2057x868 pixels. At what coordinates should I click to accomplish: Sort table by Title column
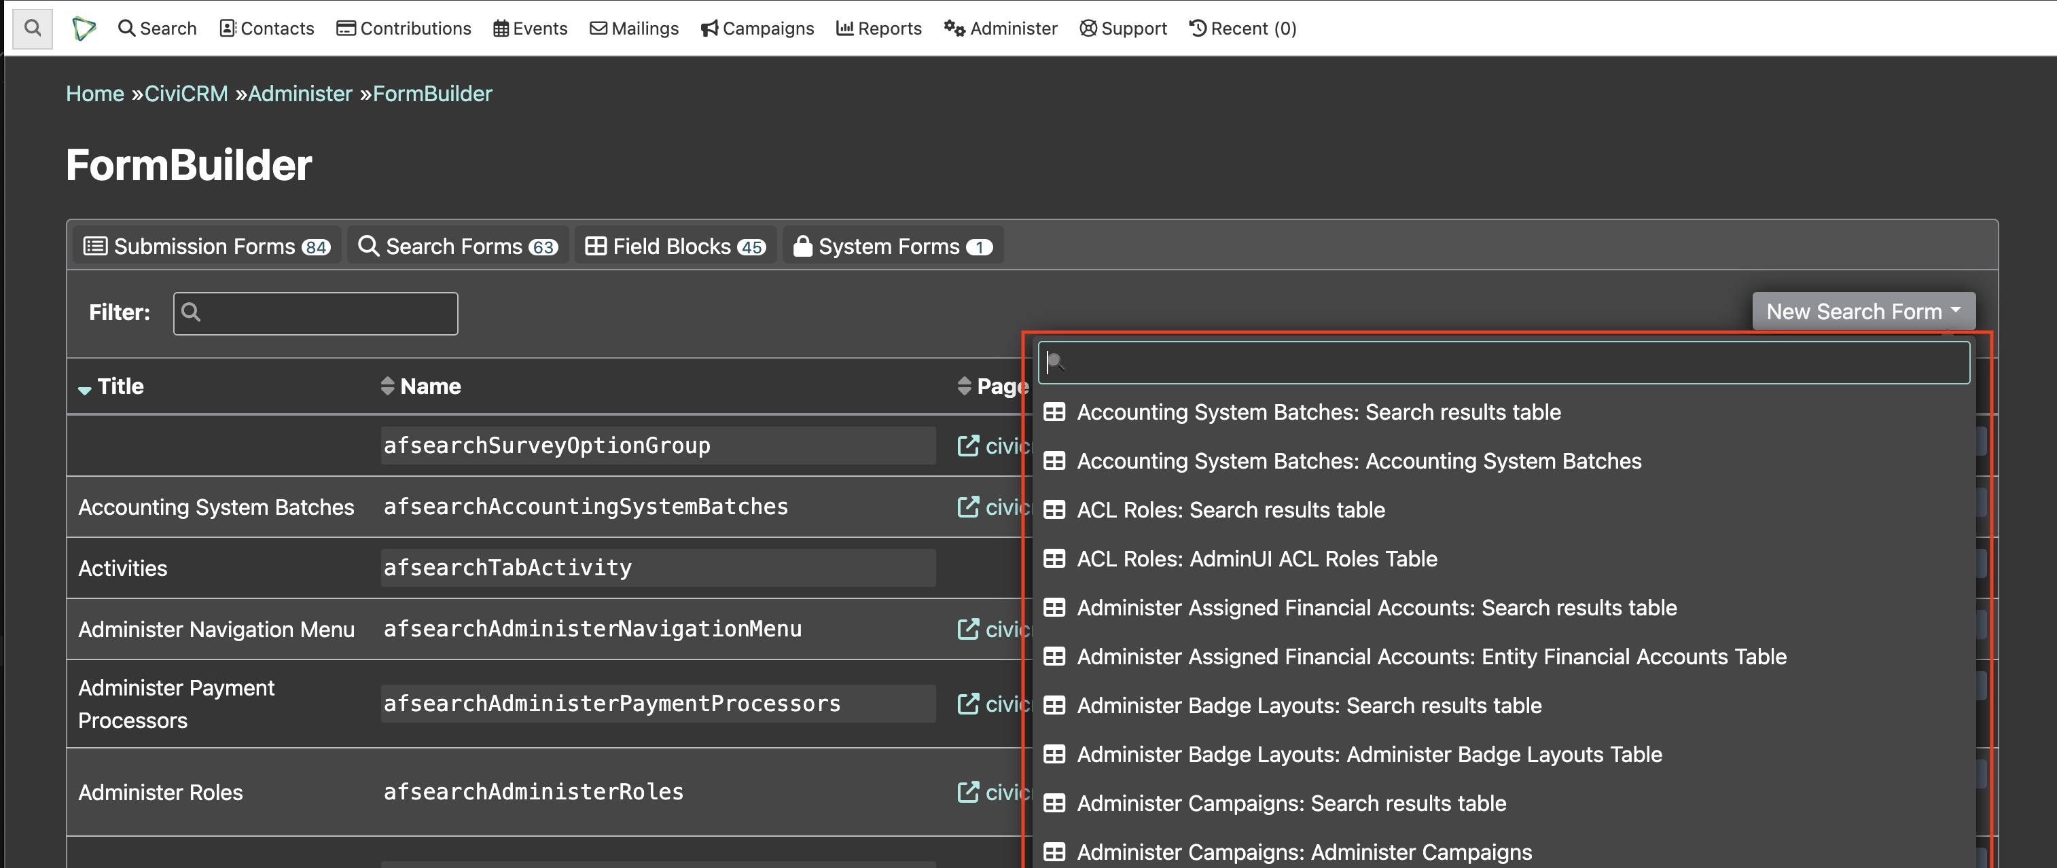point(111,386)
